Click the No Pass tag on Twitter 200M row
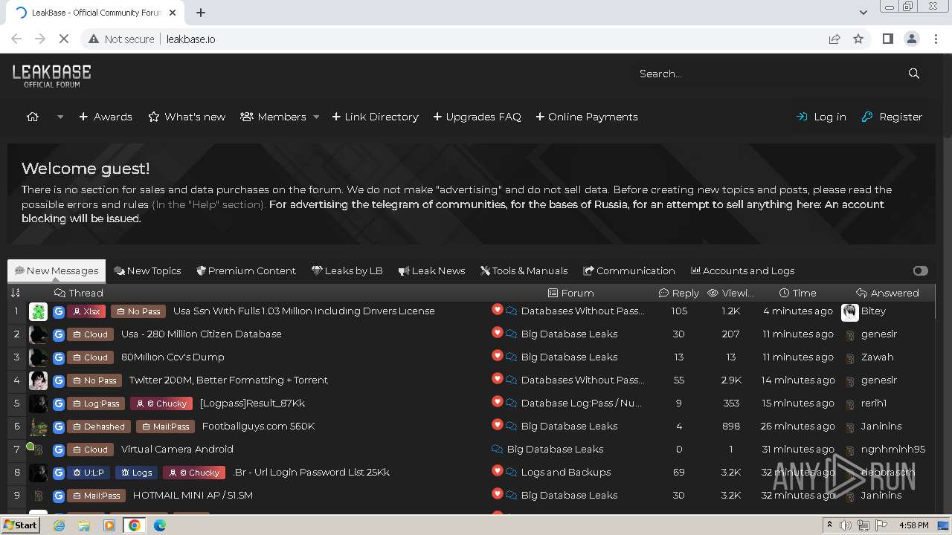Image resolution: width=952 pixels, height=535 pixels. click(x=94, y=380)
